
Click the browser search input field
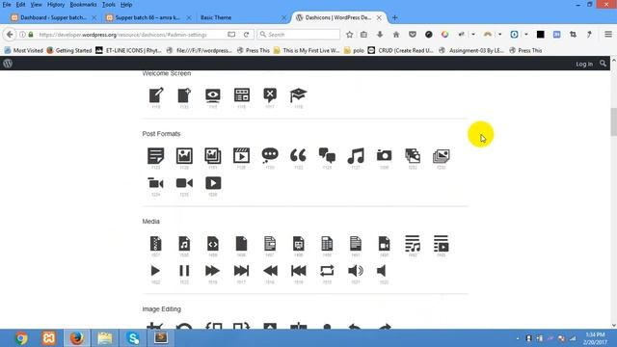[x=299, y=35]
